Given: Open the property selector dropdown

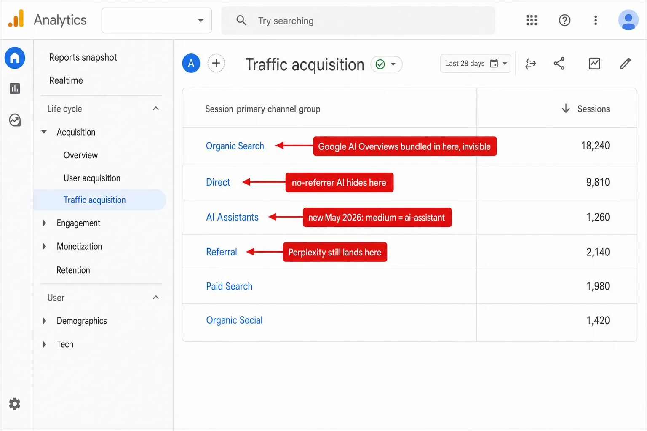Looking at the screenshot, I should point(157,20).
